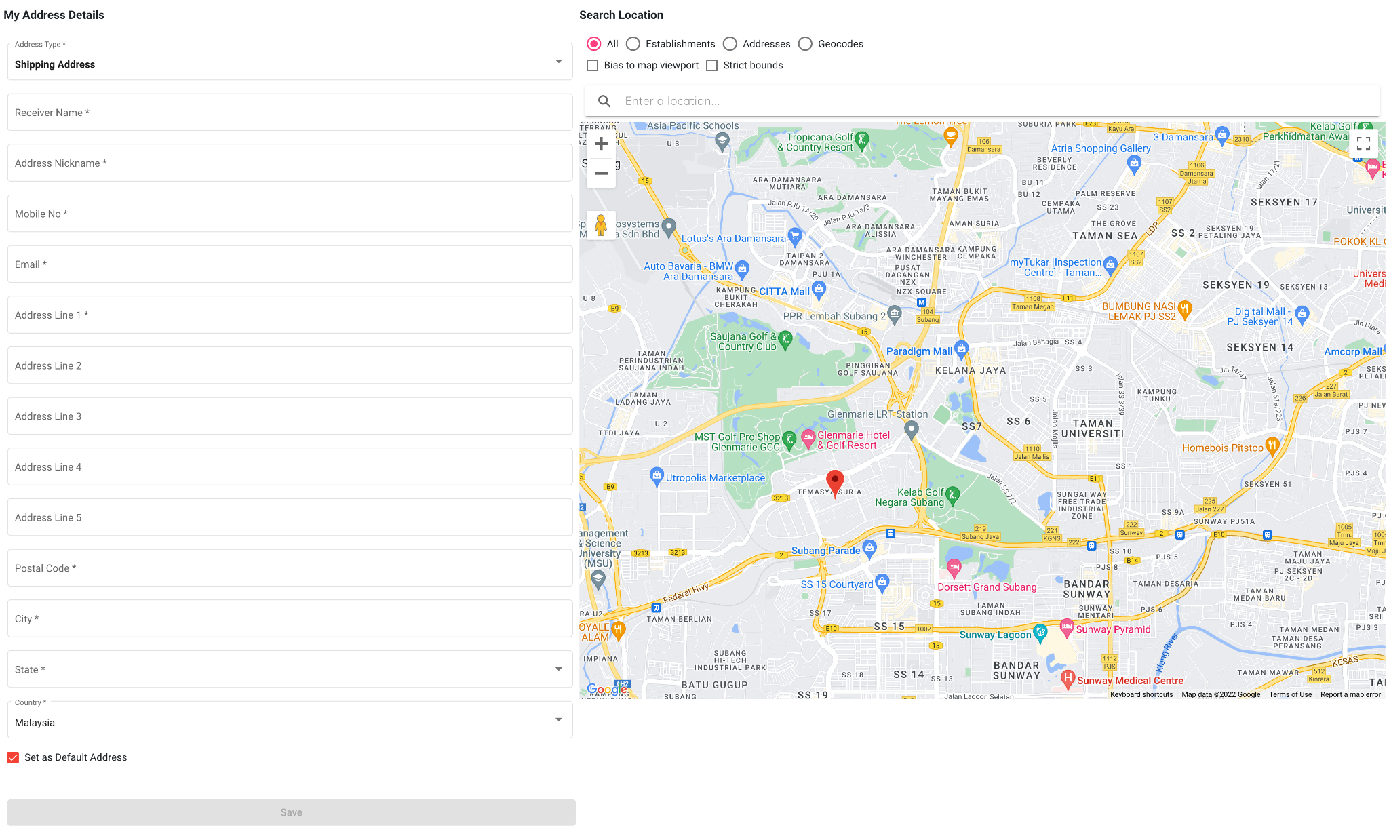Screen dimensions: 1389x834
Task: Select the Establishments radio button
Action: point(633,44)
